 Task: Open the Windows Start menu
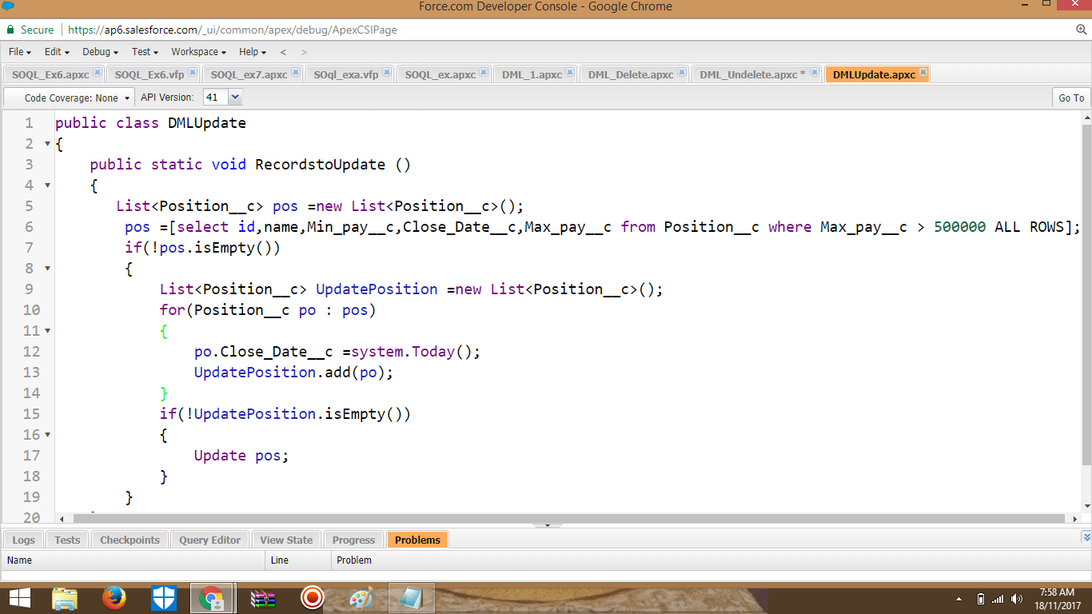(19, 598)
